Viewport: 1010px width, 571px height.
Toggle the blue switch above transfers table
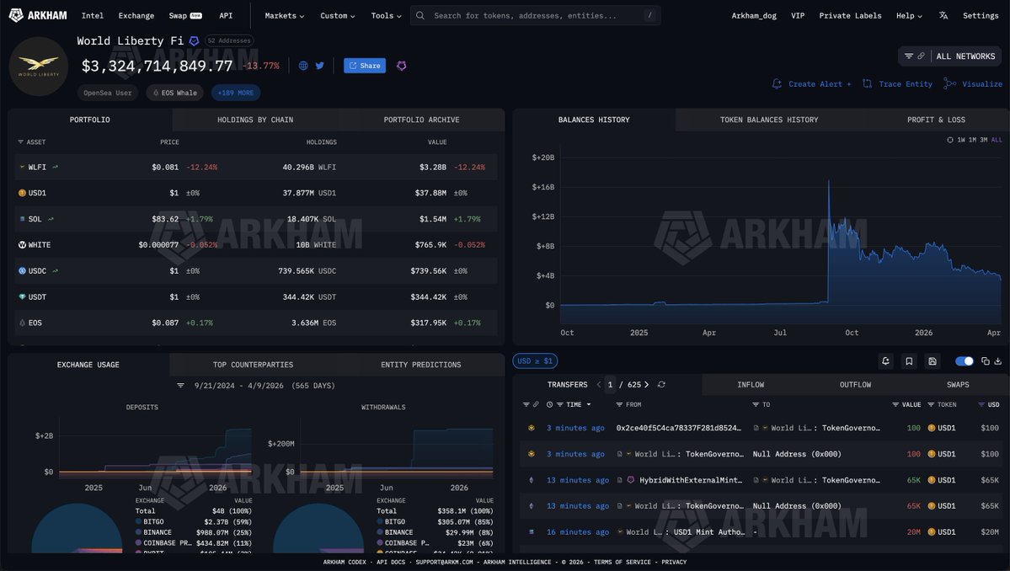click(965, 361)
